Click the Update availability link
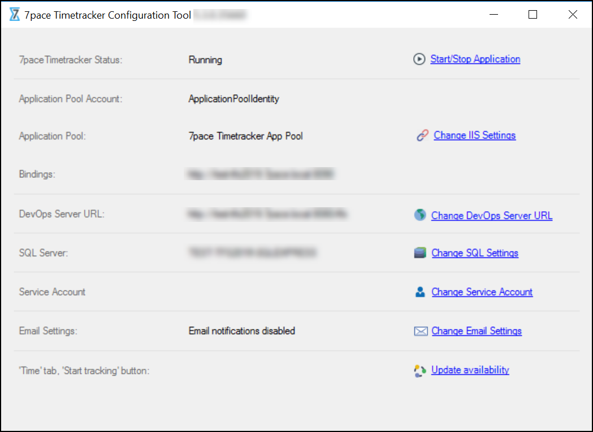This screenshot has height=432, width=593. (470, 370)
